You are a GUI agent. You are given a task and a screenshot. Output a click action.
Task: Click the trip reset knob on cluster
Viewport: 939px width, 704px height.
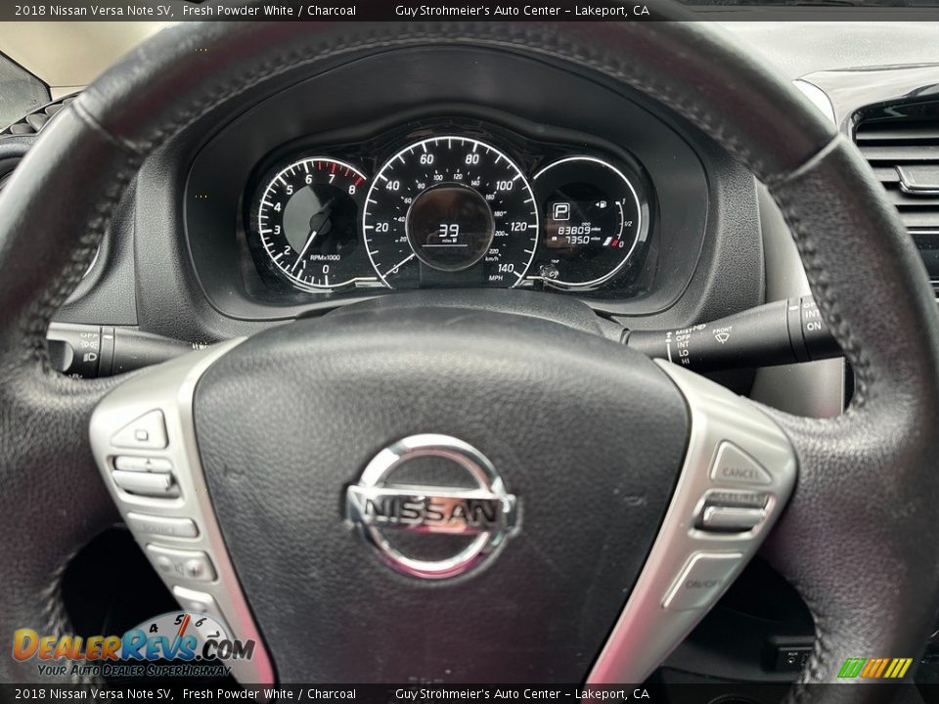(549, 273)
